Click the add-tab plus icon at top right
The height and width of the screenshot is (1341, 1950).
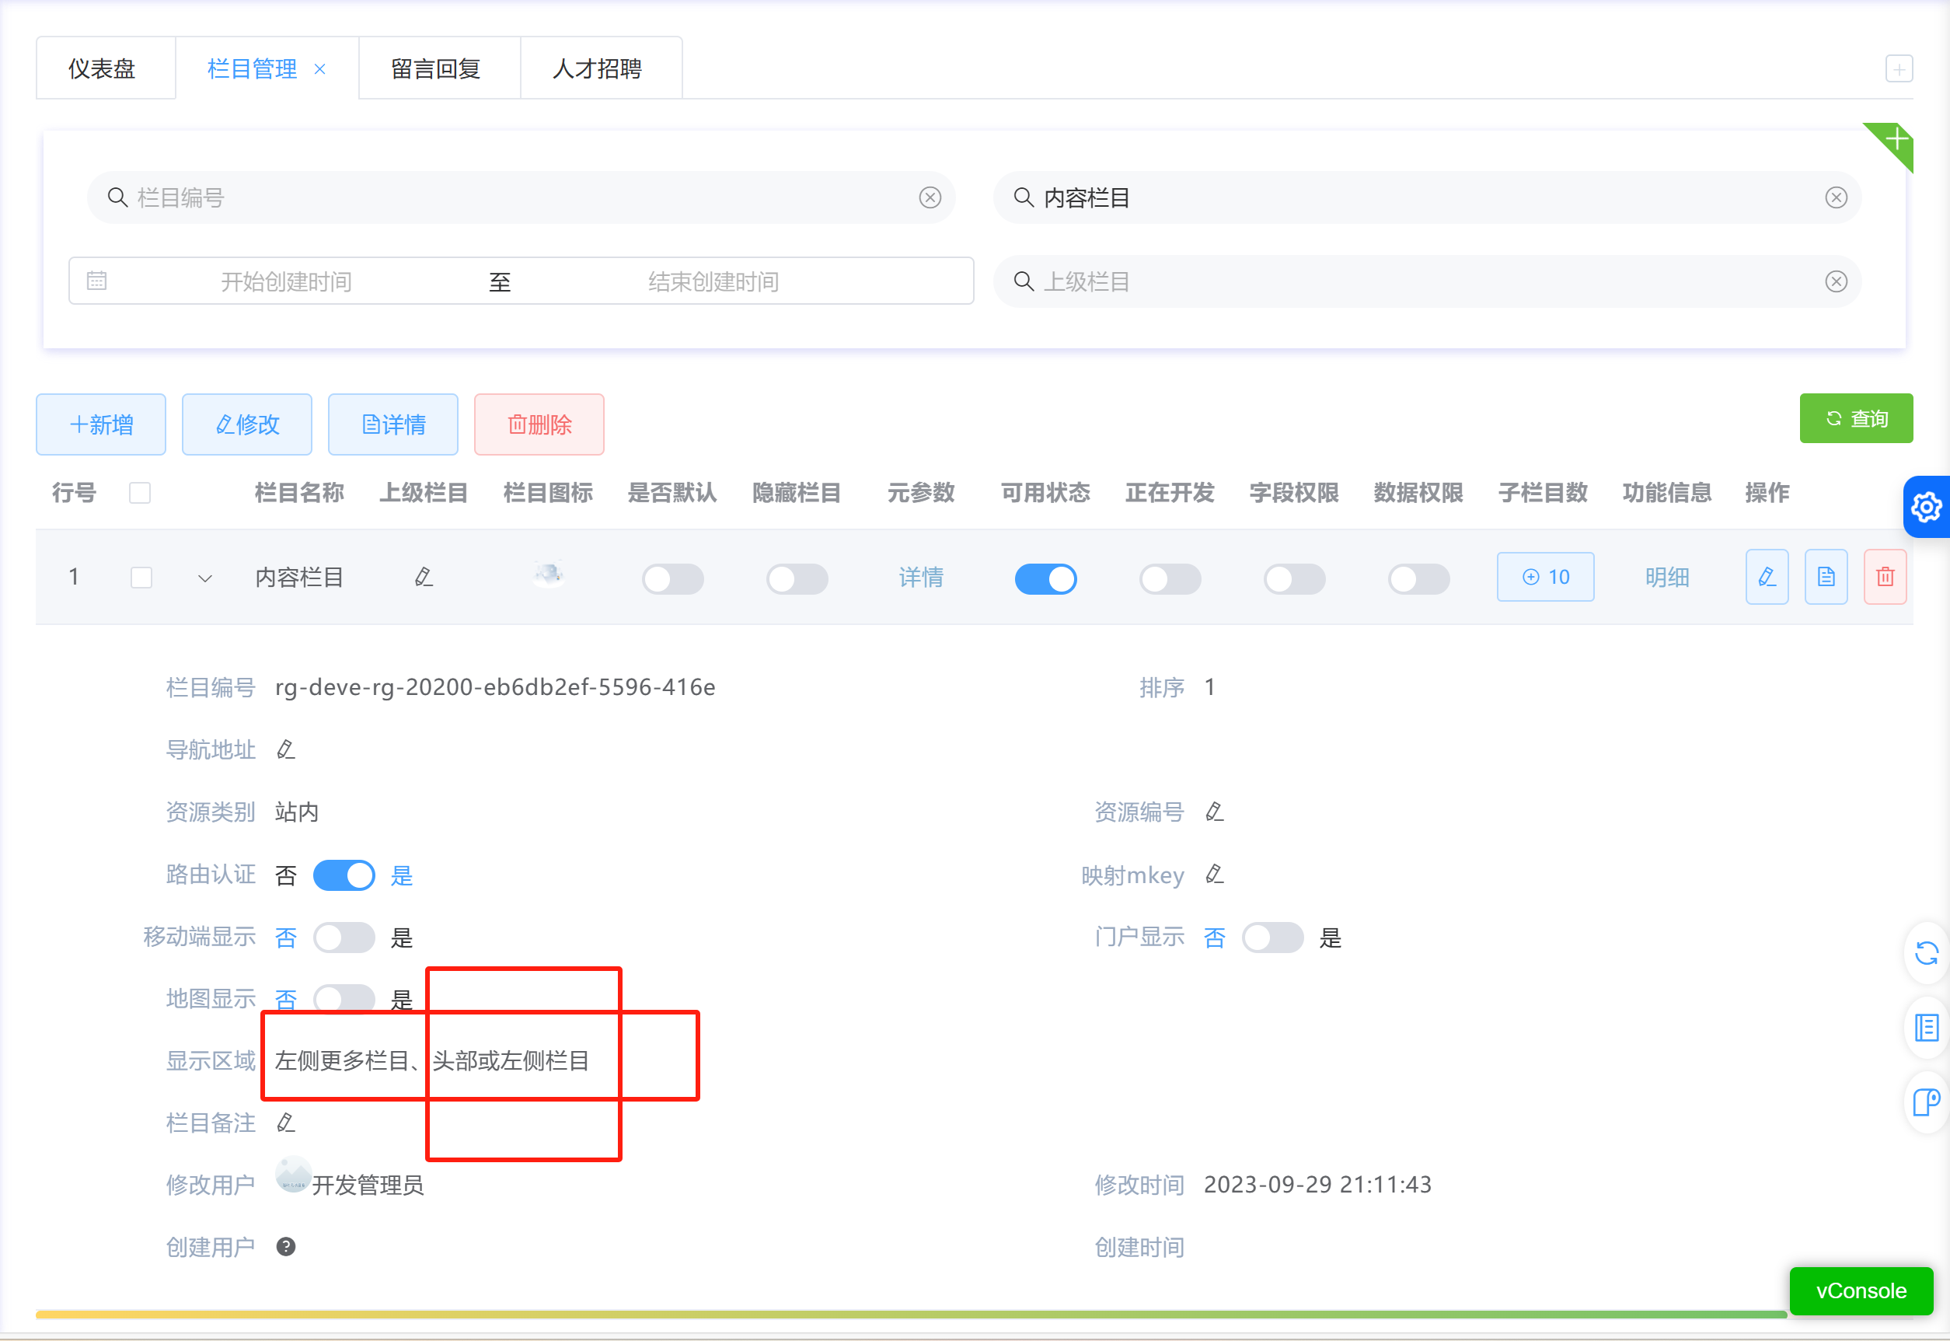coord(1899,68)
